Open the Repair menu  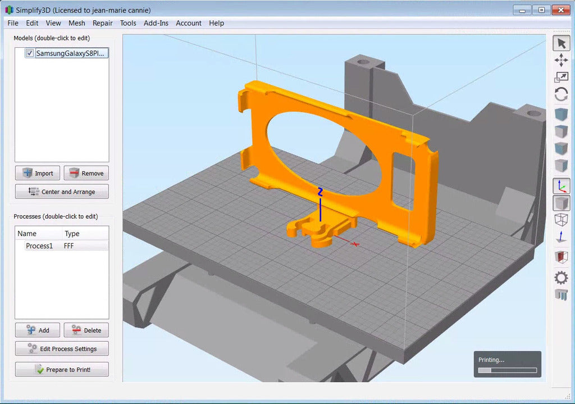pos(102,23)
